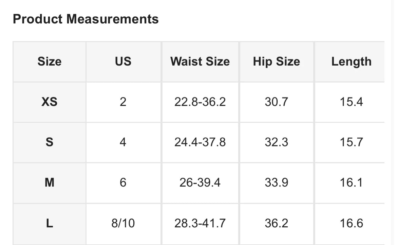Click the Product Measurements heading
This screenshot has height=245, width=397.
pyautogui.click(x=86, y=19)
